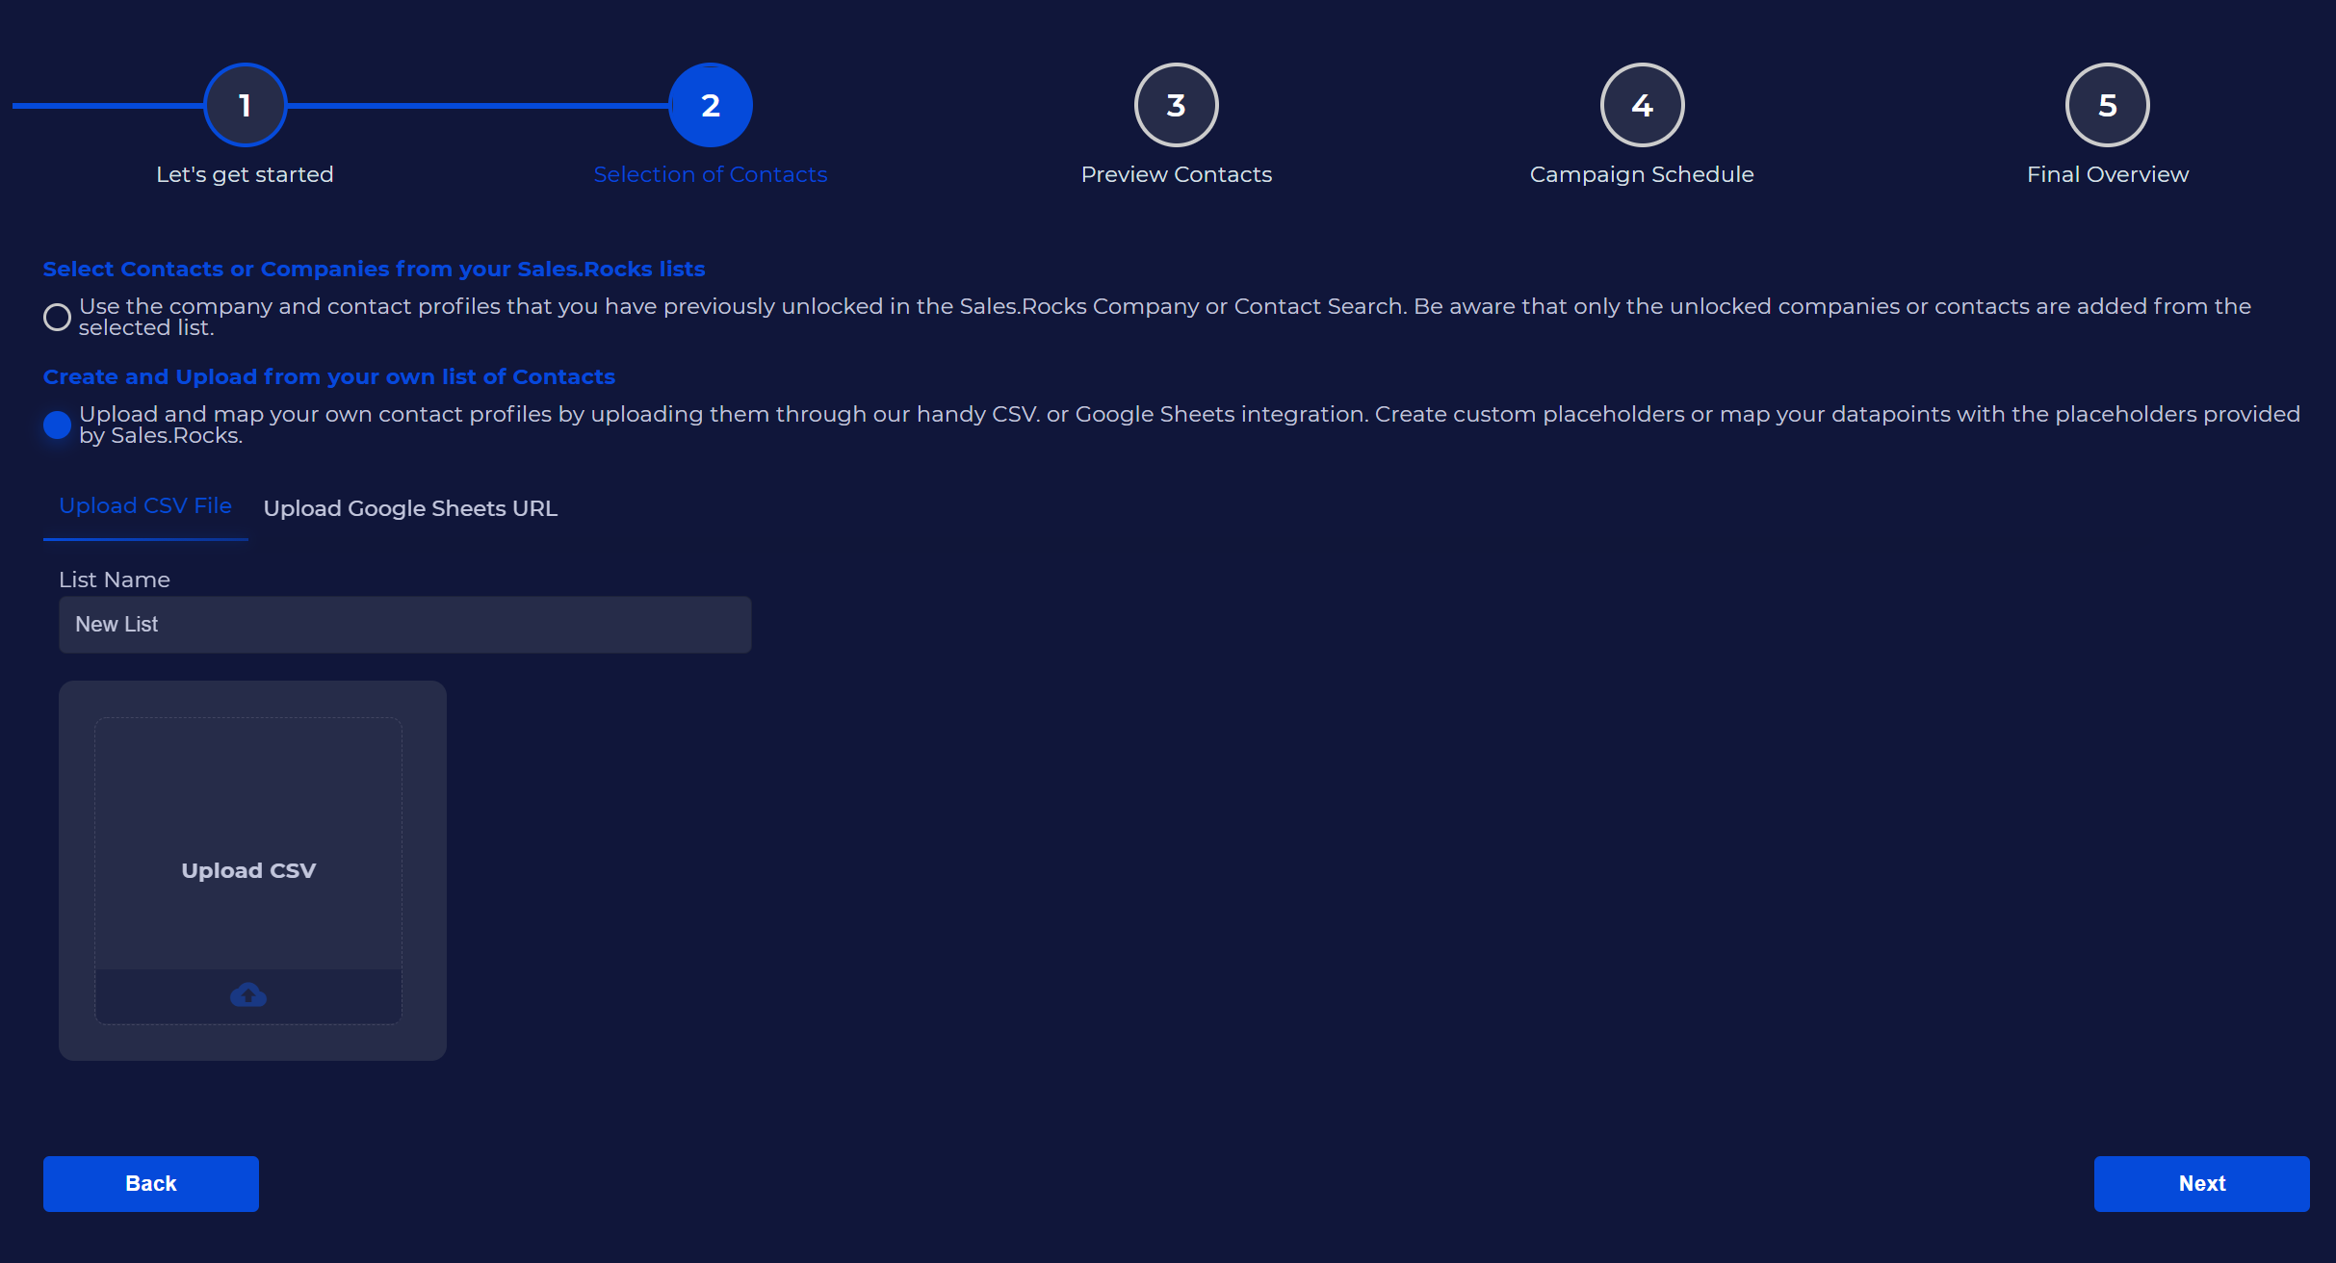This screenshot has width=2336, height=1263.
Task: Click the Upload CSV drop zone
Action: pos(248,844)
